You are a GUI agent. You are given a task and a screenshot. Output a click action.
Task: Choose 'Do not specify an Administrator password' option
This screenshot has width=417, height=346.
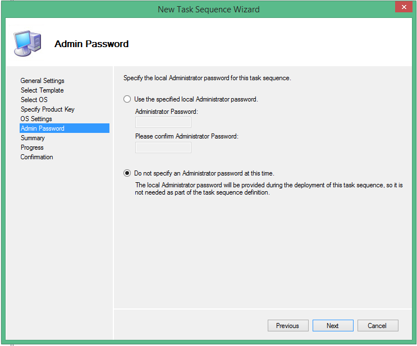127,173
